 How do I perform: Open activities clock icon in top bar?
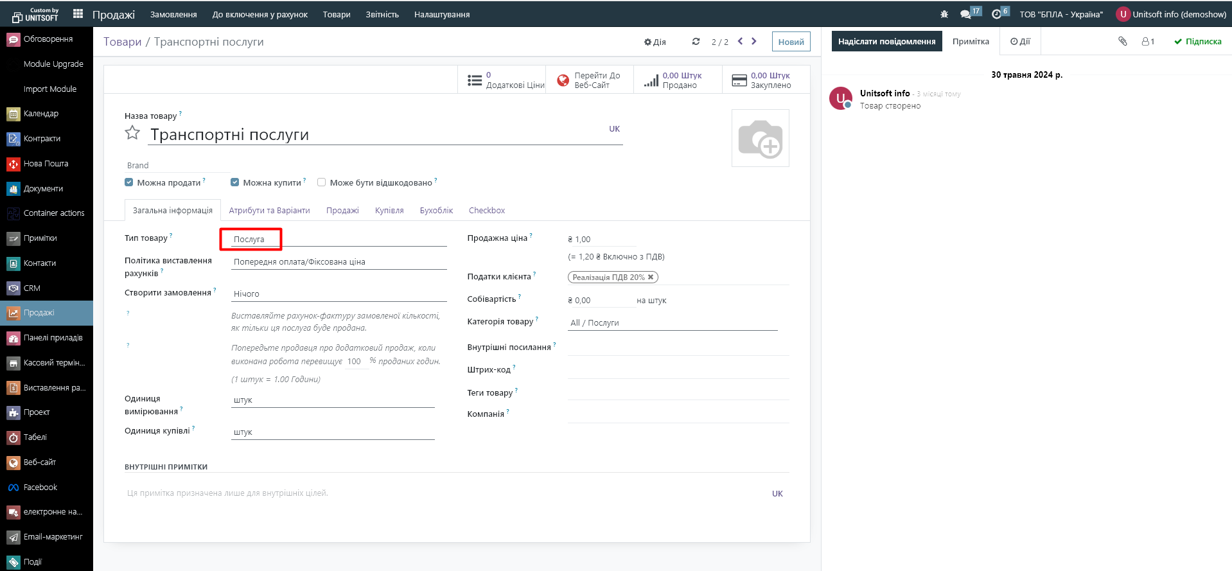click(x=996, y=14)
